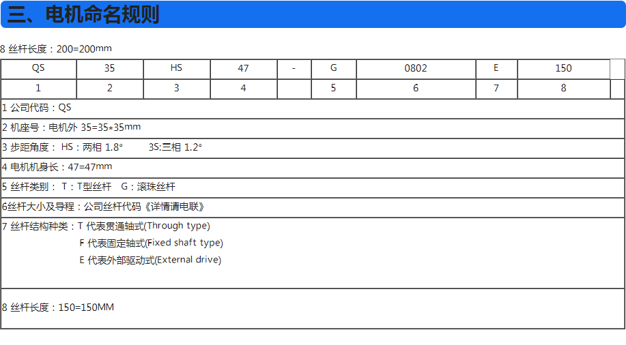Click 'T：T型丝杆' in row 5

86,187
